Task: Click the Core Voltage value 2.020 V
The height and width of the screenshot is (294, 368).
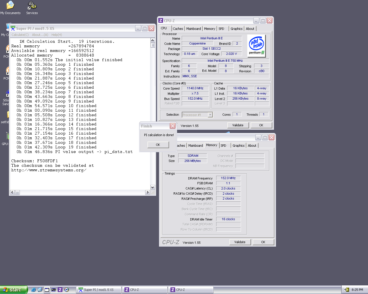Action: (231, 54)
